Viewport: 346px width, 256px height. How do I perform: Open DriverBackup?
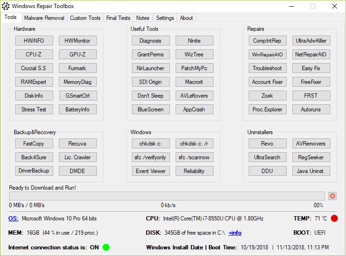(34, 171)
